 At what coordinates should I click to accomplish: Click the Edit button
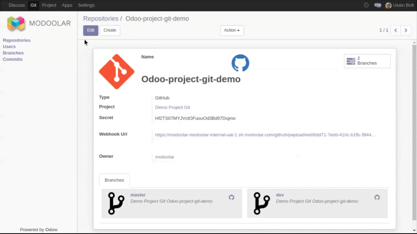(x=90, y=30)
